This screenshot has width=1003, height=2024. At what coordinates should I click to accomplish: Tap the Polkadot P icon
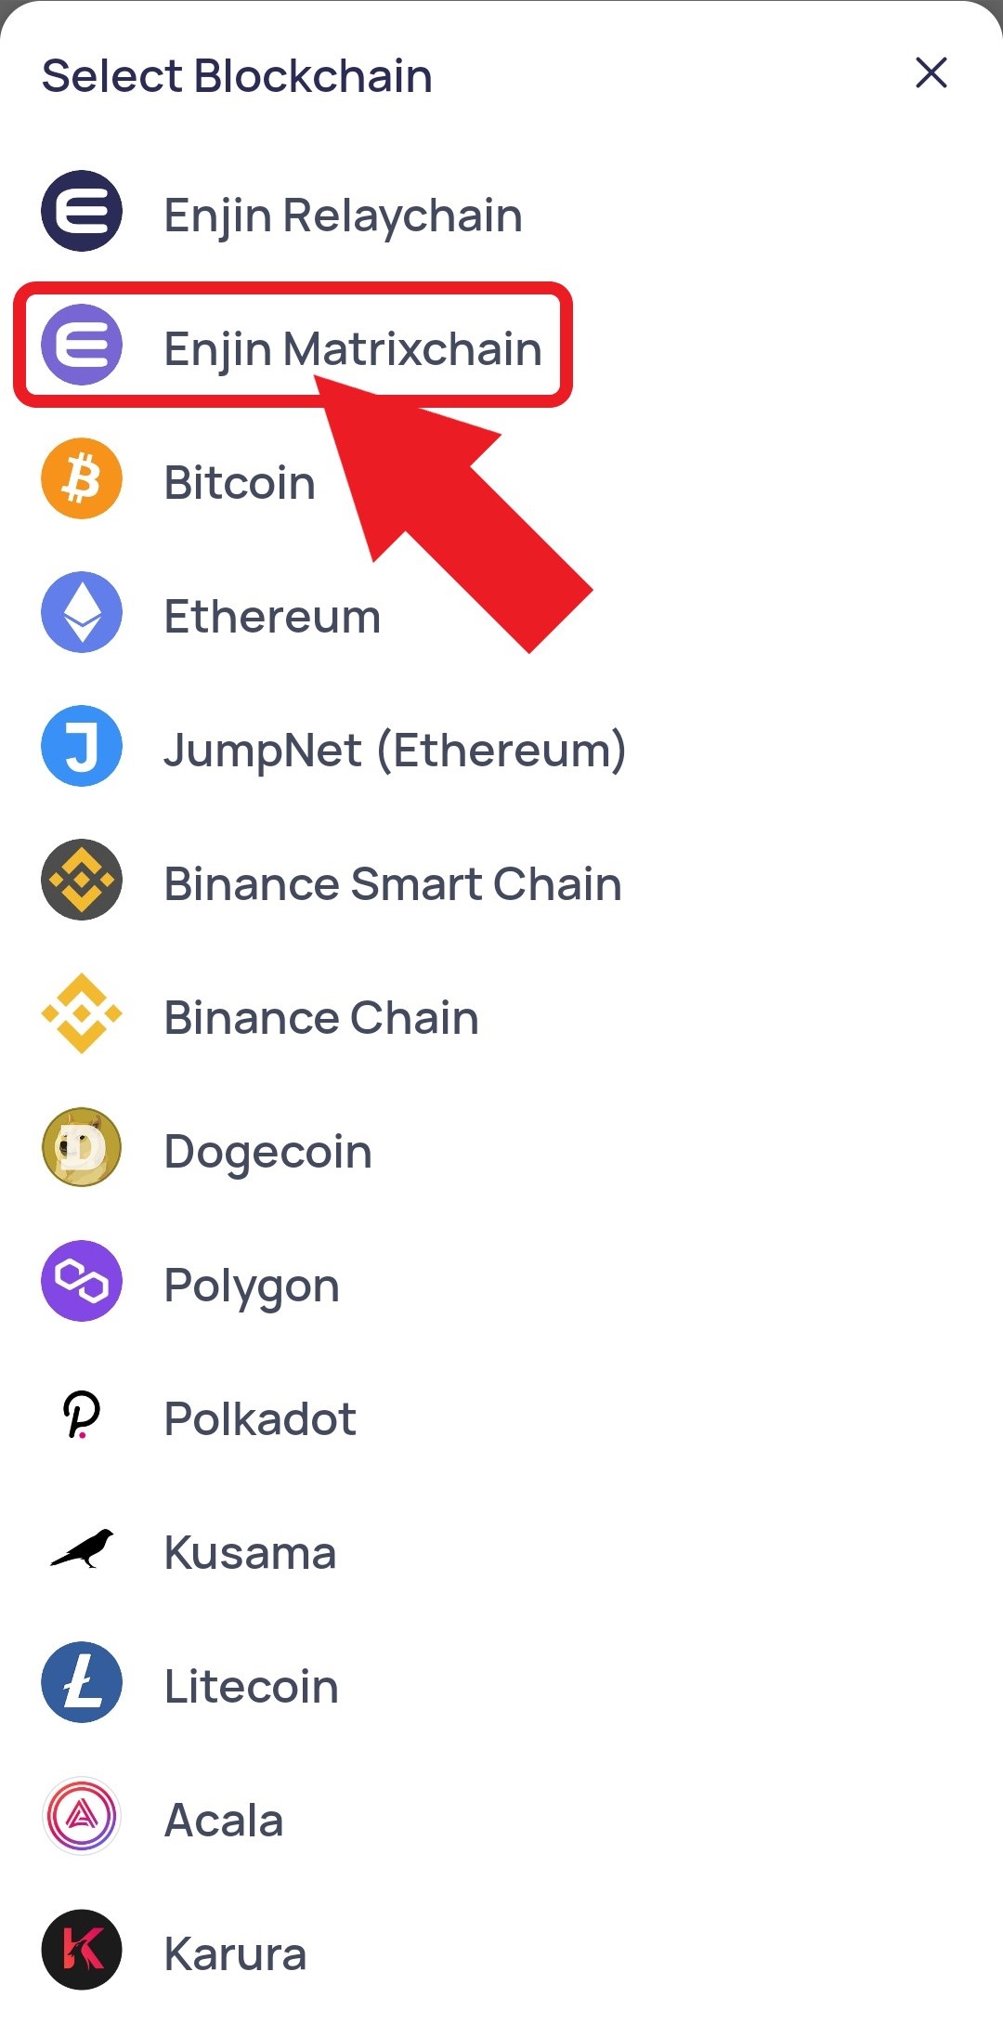[82, 1415]
